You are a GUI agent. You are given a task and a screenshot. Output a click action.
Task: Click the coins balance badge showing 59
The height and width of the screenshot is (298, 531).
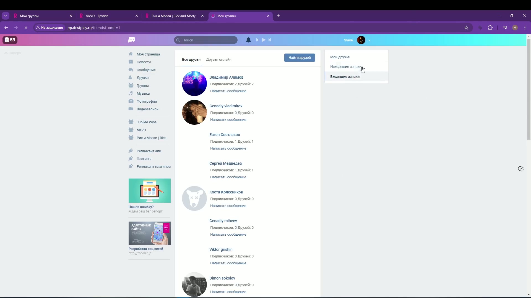(10, 40)
